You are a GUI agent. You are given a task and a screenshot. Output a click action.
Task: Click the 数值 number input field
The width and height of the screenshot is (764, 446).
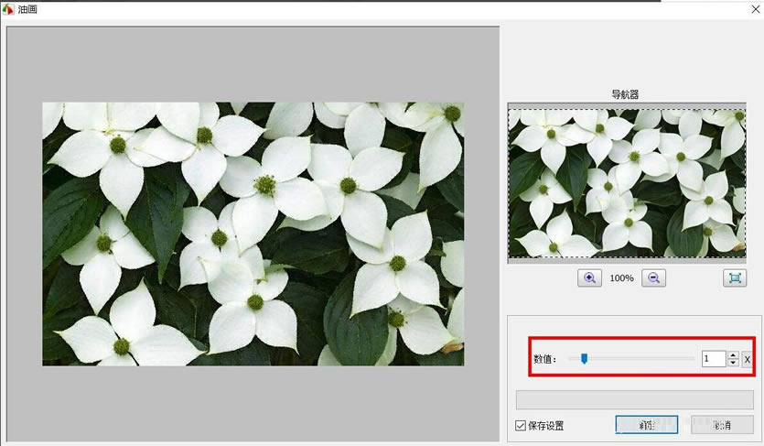[714, 359]
